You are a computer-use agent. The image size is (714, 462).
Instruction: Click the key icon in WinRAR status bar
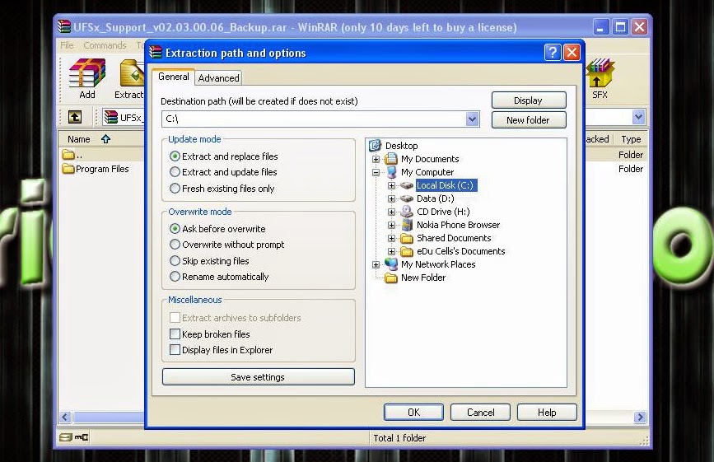(x=82, y=437)
